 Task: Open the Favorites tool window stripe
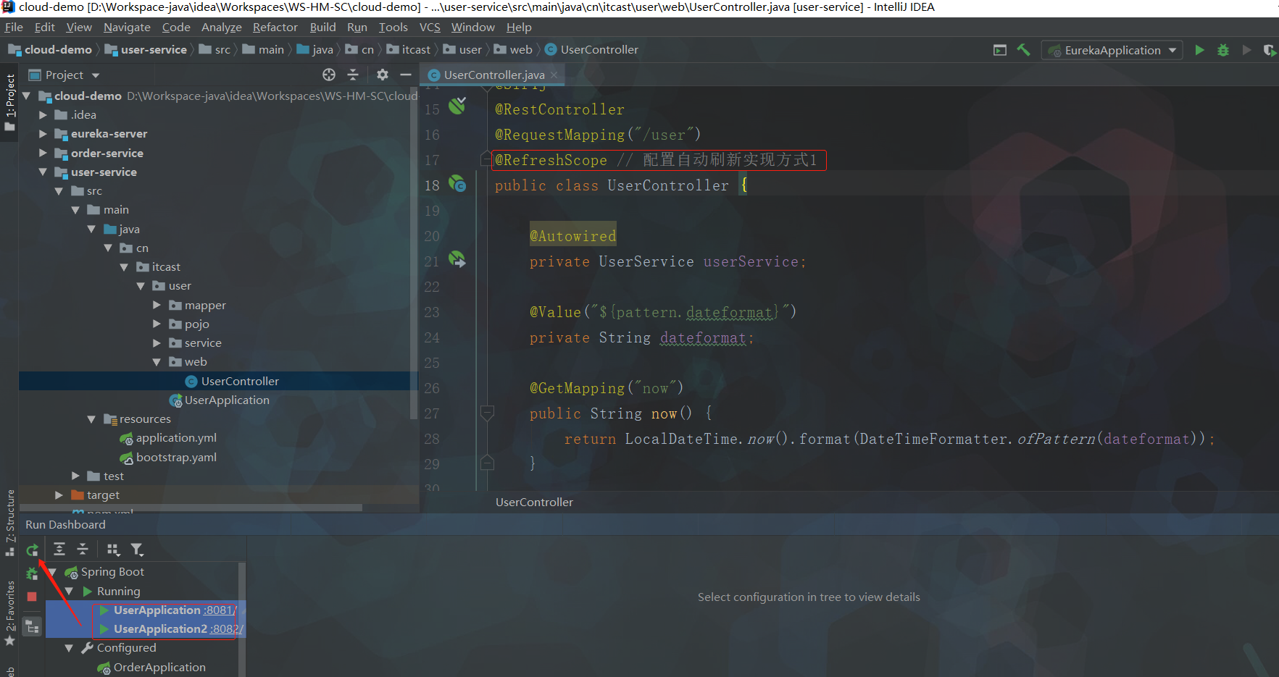pos(9,613)
